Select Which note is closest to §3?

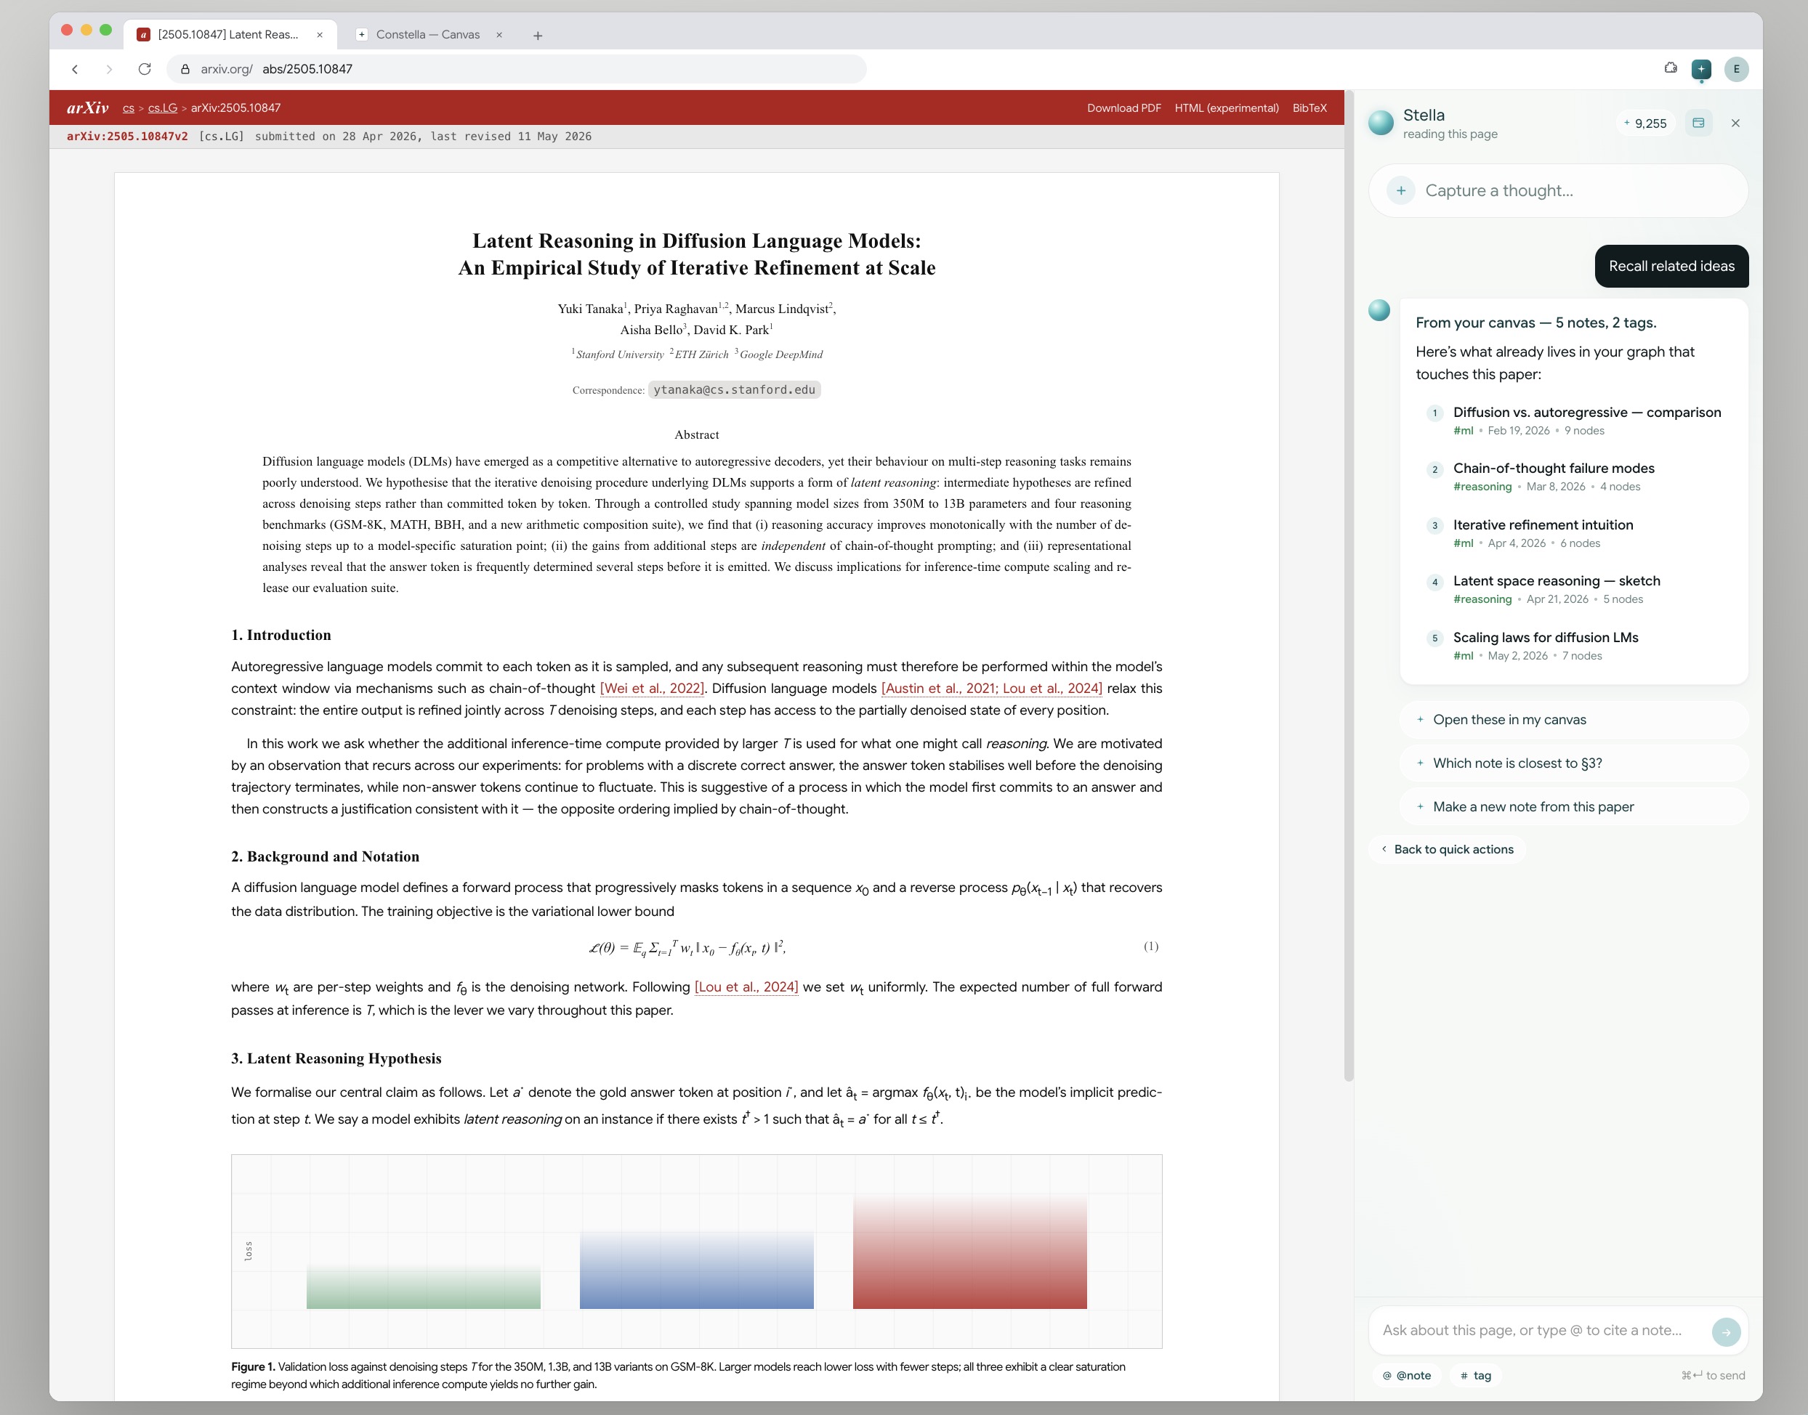point(1573,763)
